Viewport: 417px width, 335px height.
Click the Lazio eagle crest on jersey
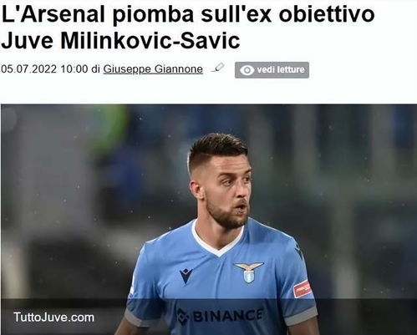coord(249,272)
